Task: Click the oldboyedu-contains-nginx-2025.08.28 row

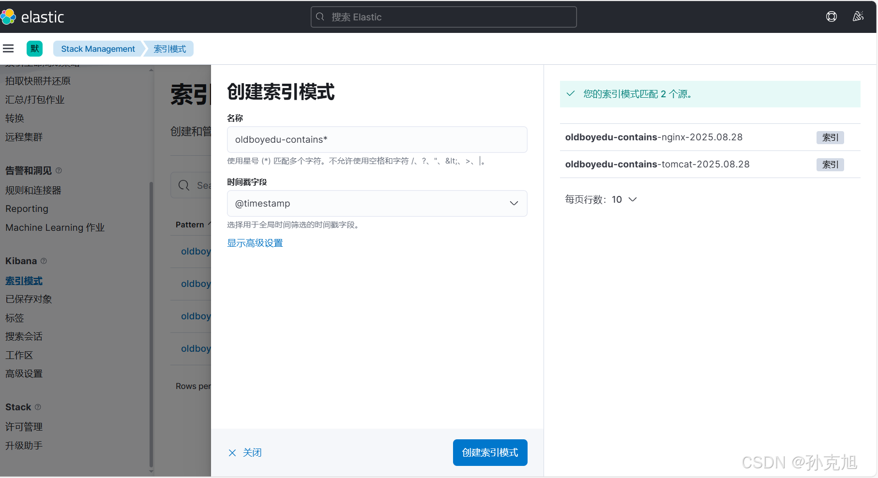Action: pos(710,137)
